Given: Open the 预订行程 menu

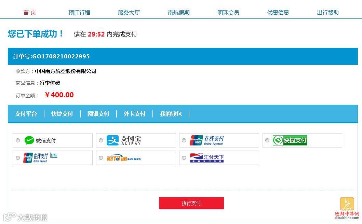Looking at the screenshot, I should click(x=79, y=12).
